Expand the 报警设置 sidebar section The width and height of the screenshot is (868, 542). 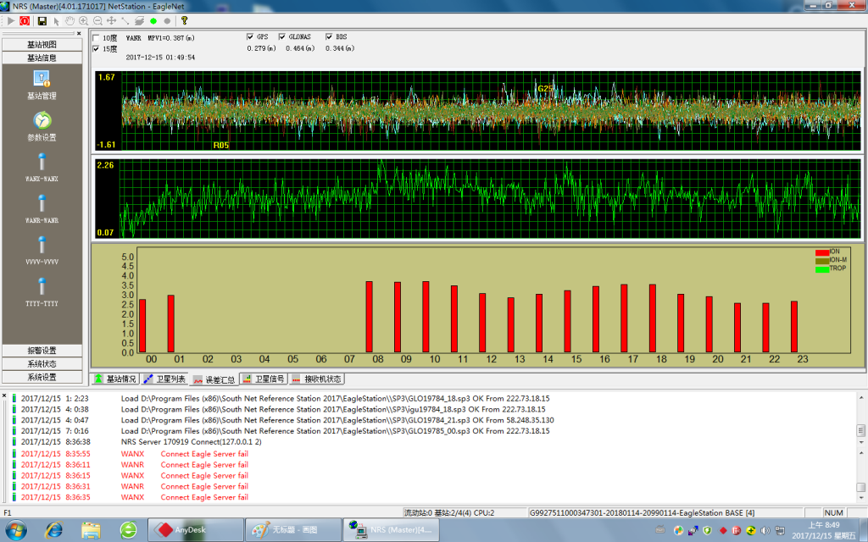click(x=42, y=351)
